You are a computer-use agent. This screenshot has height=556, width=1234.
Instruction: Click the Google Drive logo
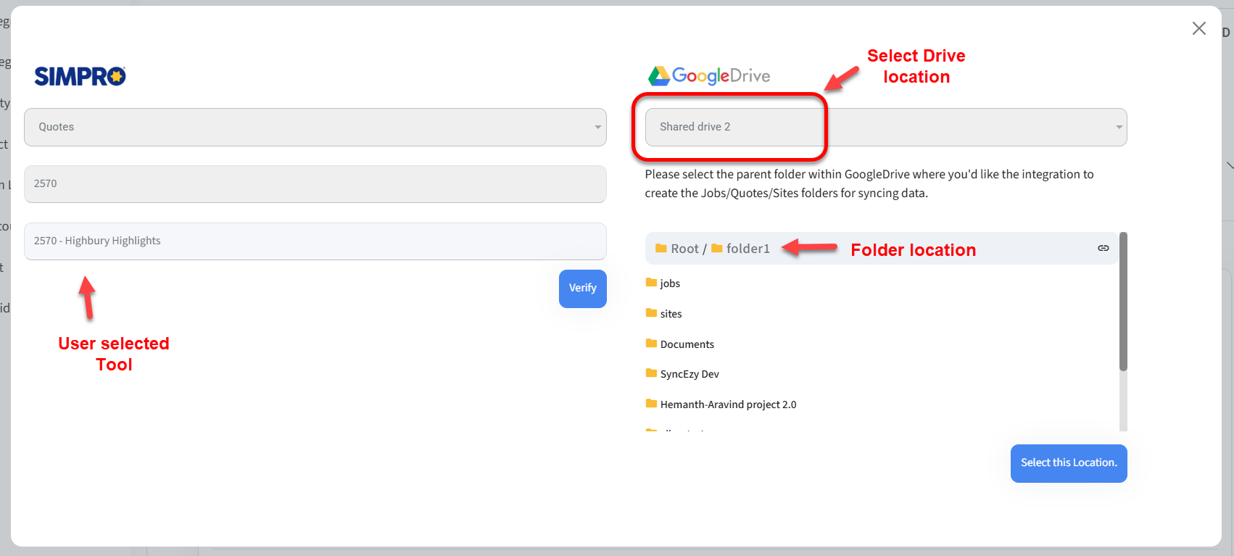(708, 75)
